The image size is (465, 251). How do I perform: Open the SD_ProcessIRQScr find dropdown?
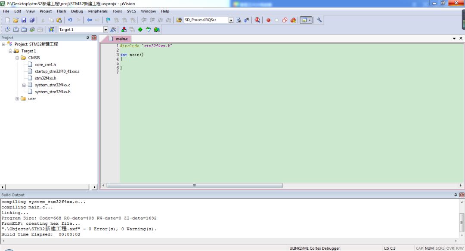coord(231,20)
